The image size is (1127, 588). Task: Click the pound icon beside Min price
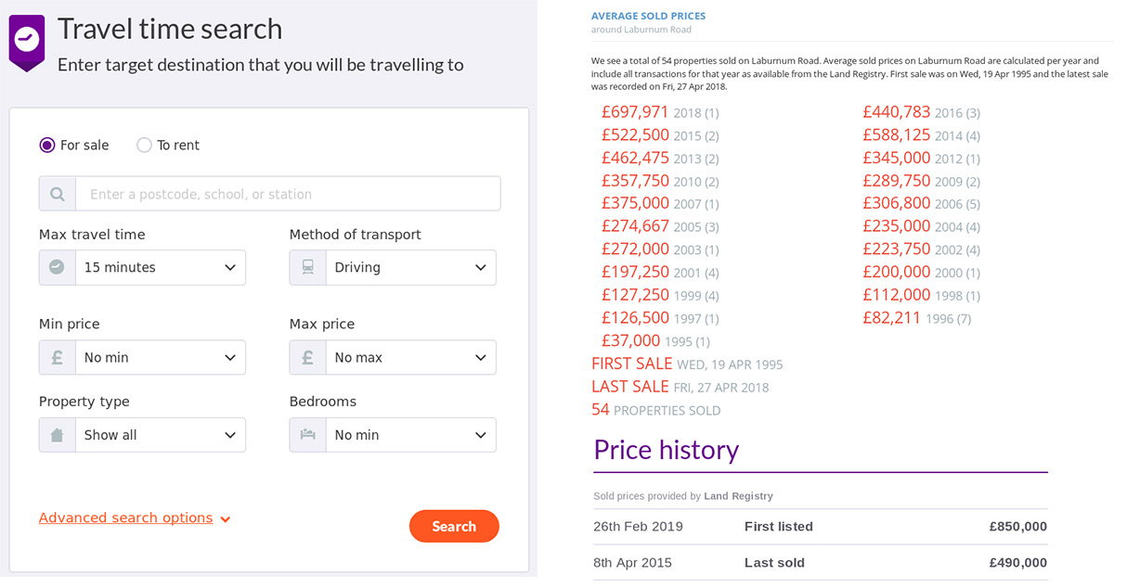tap(58, 357)
